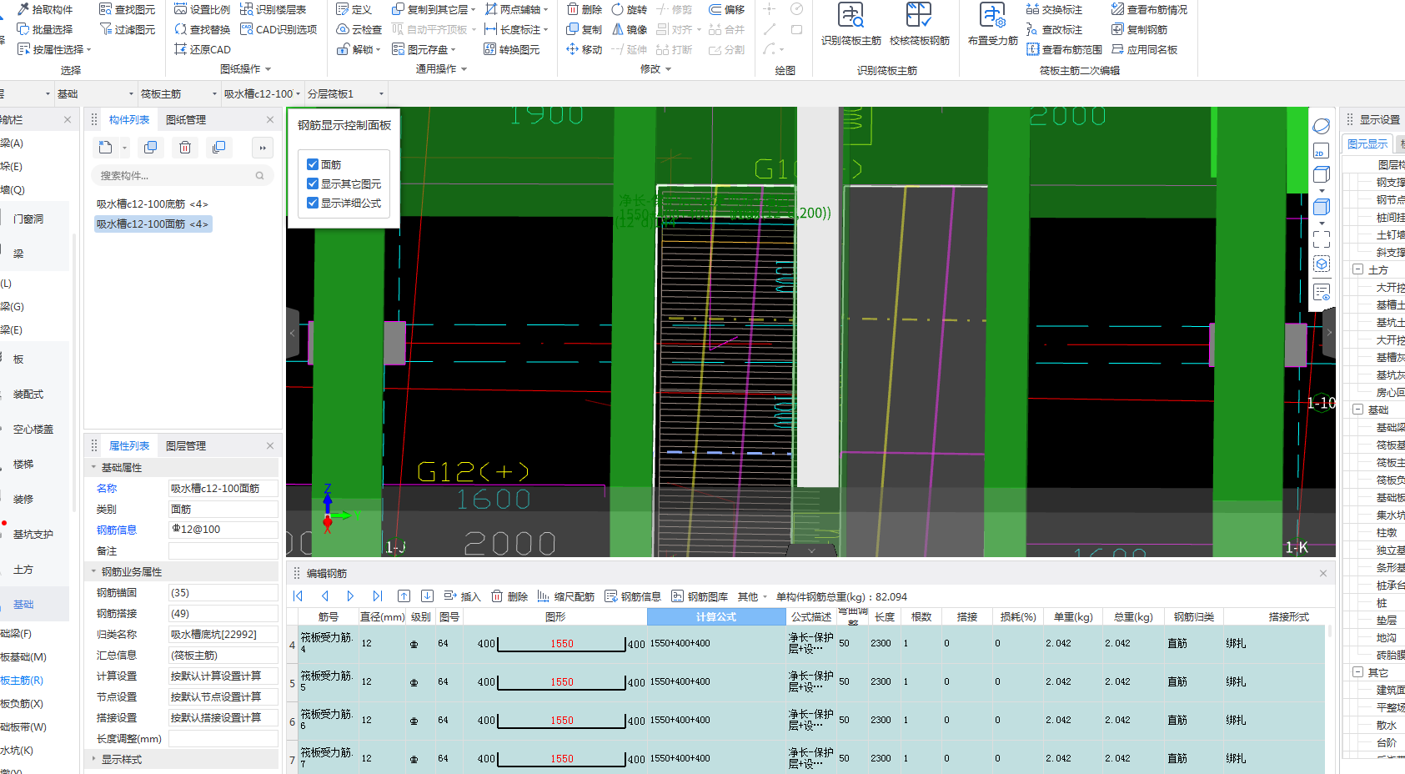1405x774 pixels.
Task: Click the 还原CAD restore tool
Action: 202,49
